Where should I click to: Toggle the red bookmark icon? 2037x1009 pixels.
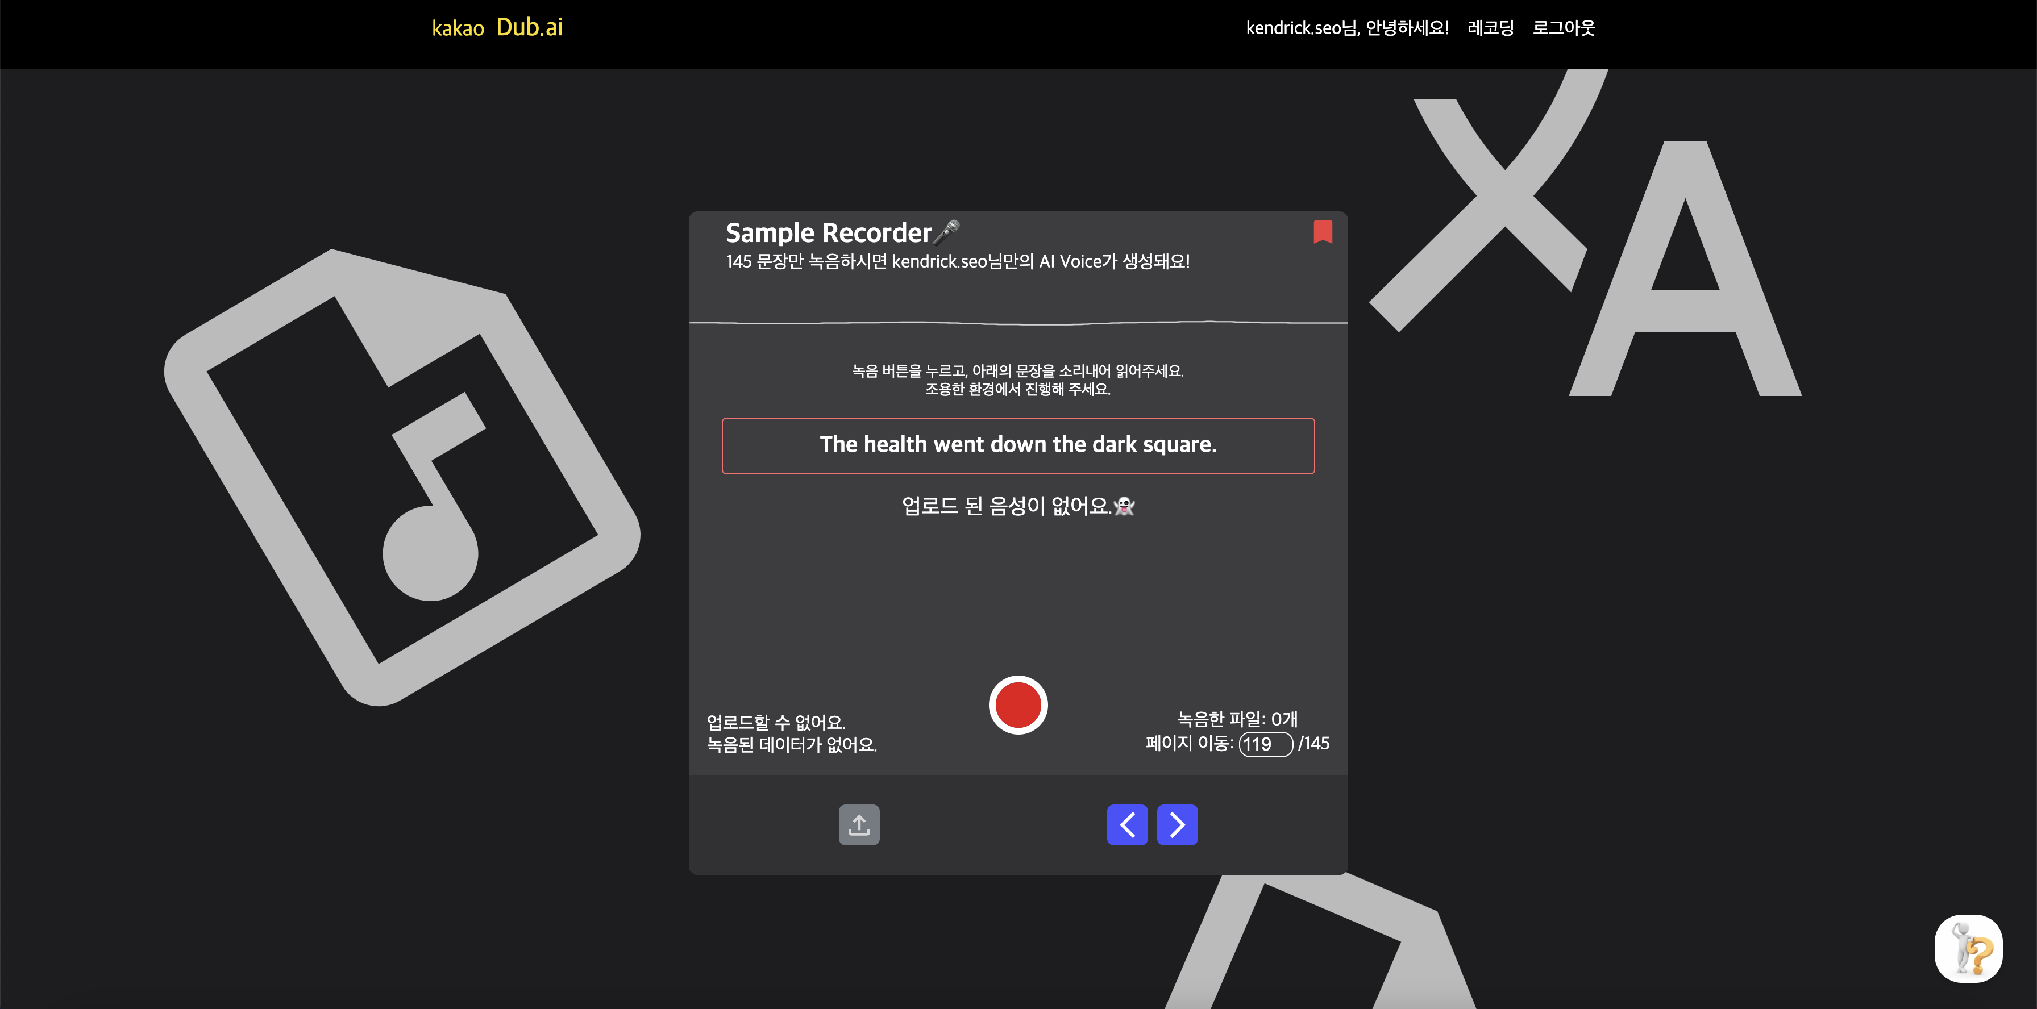[x=1322, y=231]
